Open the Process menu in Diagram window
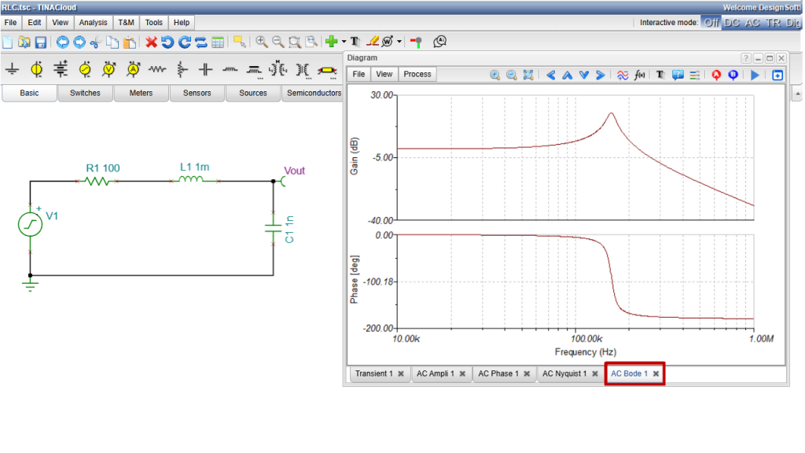The height and width of the screenshot is (453, 805). (x=417, y=74)
